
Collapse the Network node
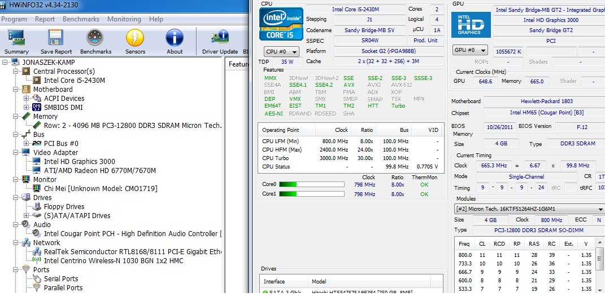(x=16, y=242)
